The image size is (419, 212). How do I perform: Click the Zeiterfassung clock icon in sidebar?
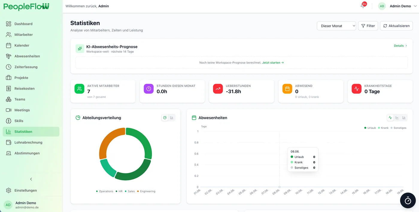(9, 67)
